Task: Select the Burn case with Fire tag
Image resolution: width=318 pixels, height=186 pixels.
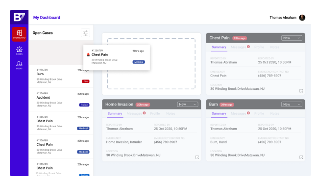Action: click(61, 76)
